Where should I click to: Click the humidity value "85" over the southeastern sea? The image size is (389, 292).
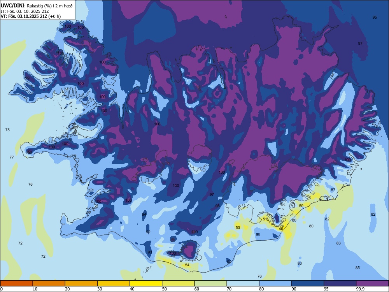point(357,268)
